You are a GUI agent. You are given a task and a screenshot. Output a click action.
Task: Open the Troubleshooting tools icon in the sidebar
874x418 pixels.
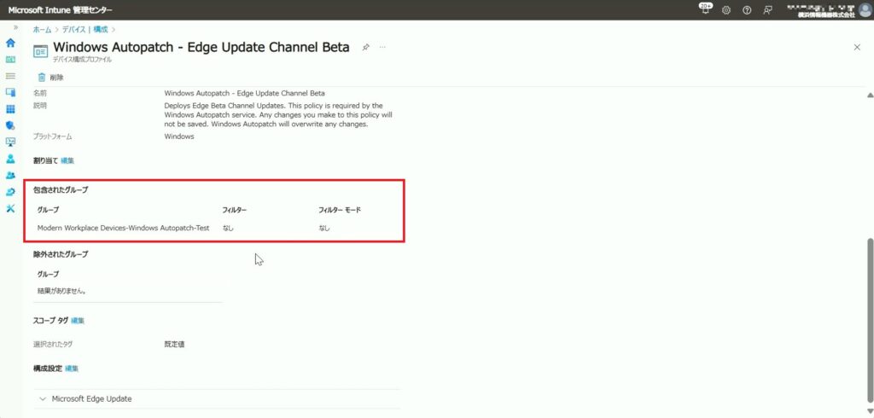[10, 208]
